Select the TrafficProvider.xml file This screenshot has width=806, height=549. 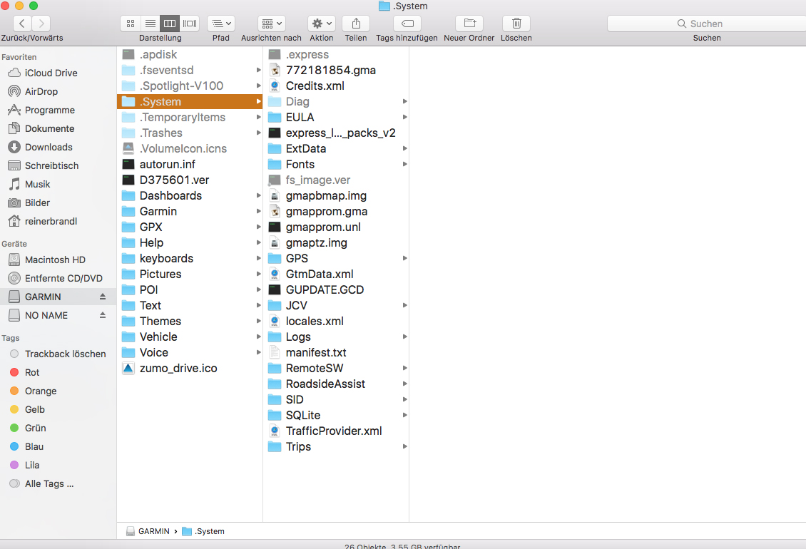(x=336, y=431)
